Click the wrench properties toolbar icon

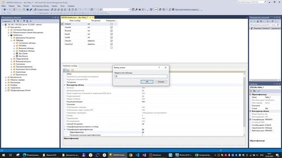pyautogui.click(x=137, y=10)
